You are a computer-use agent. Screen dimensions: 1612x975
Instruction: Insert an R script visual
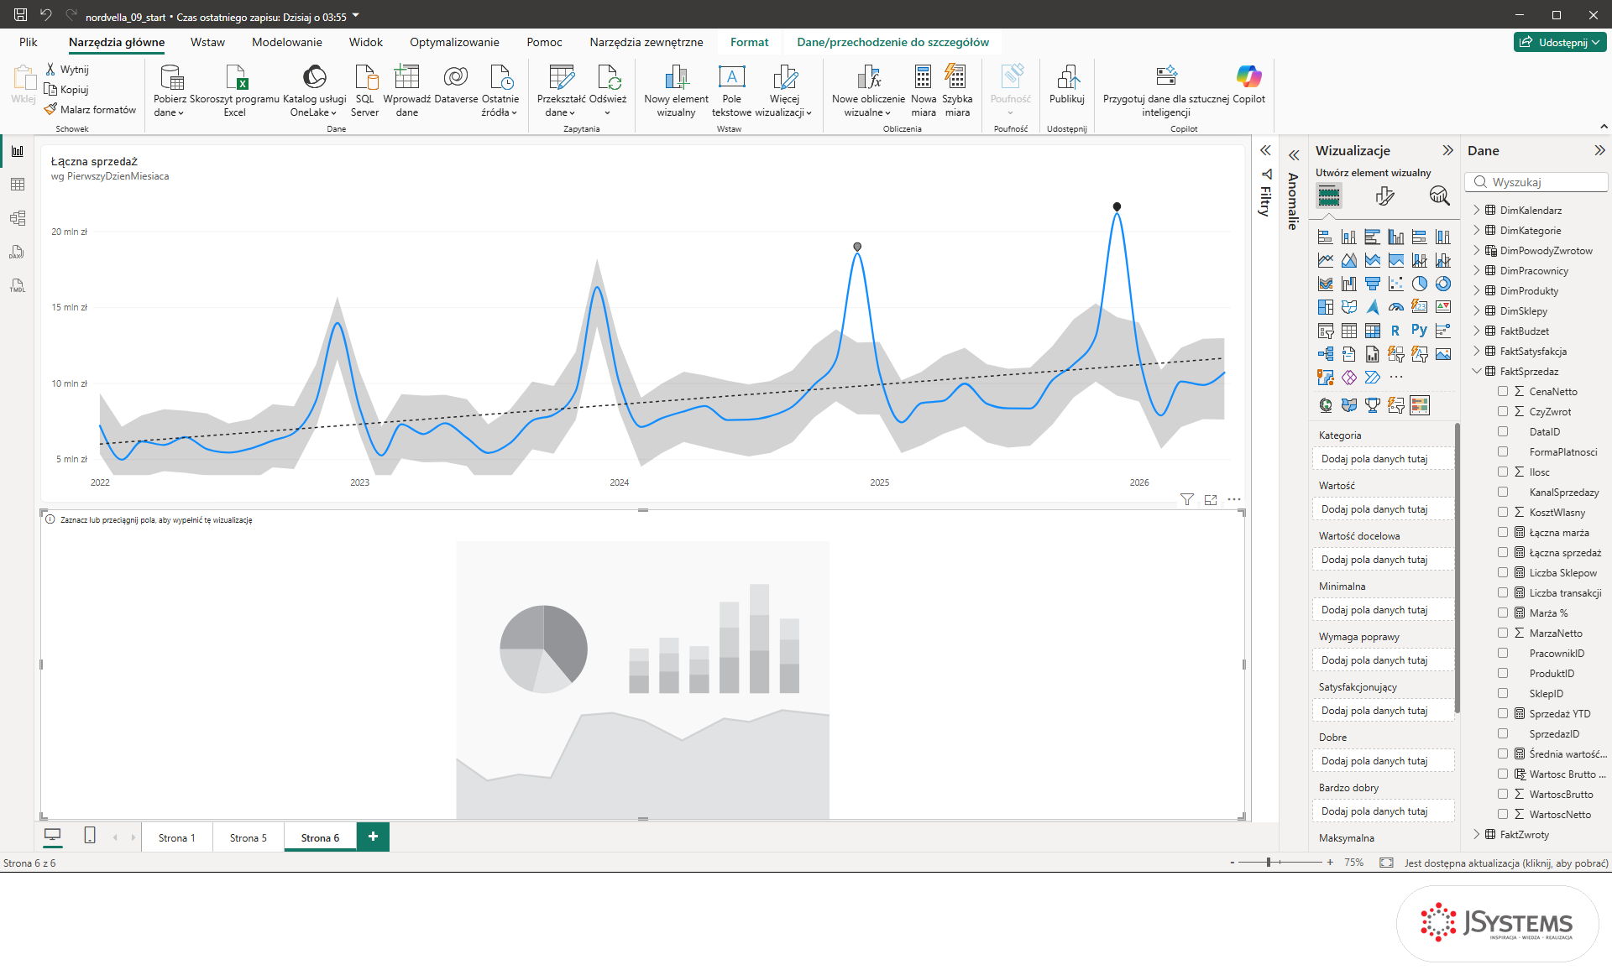[x=1395, y=331]
